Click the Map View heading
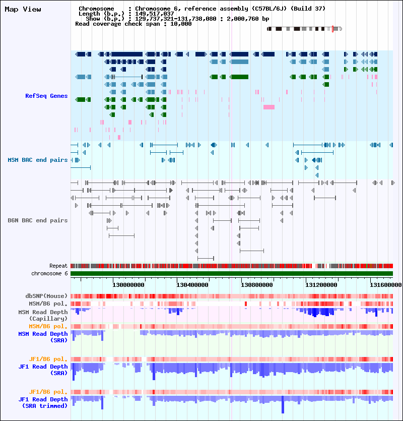Screen dimensions: 403x421 23,10
